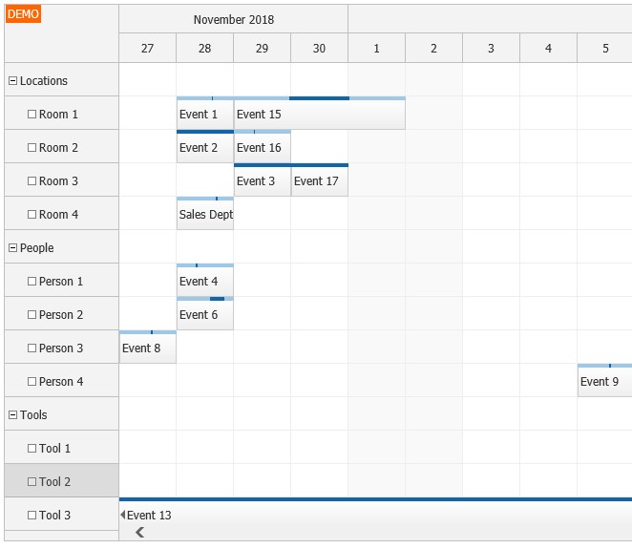Click the small square icon beside Tool 1
This screenshot has width=632, height=549.
click(32, 449)
